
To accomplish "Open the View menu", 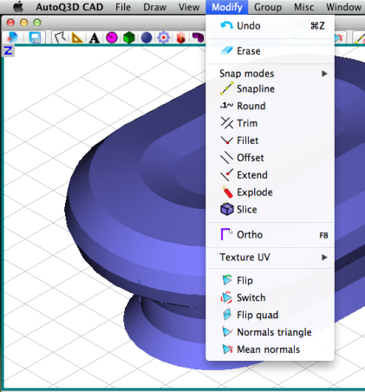I will coord(189,7).
